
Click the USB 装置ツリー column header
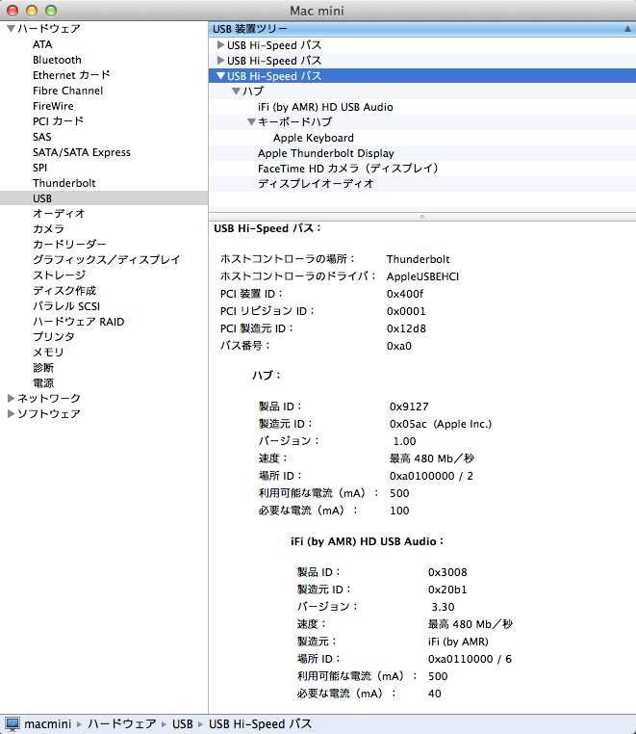(x=422, y=29)
